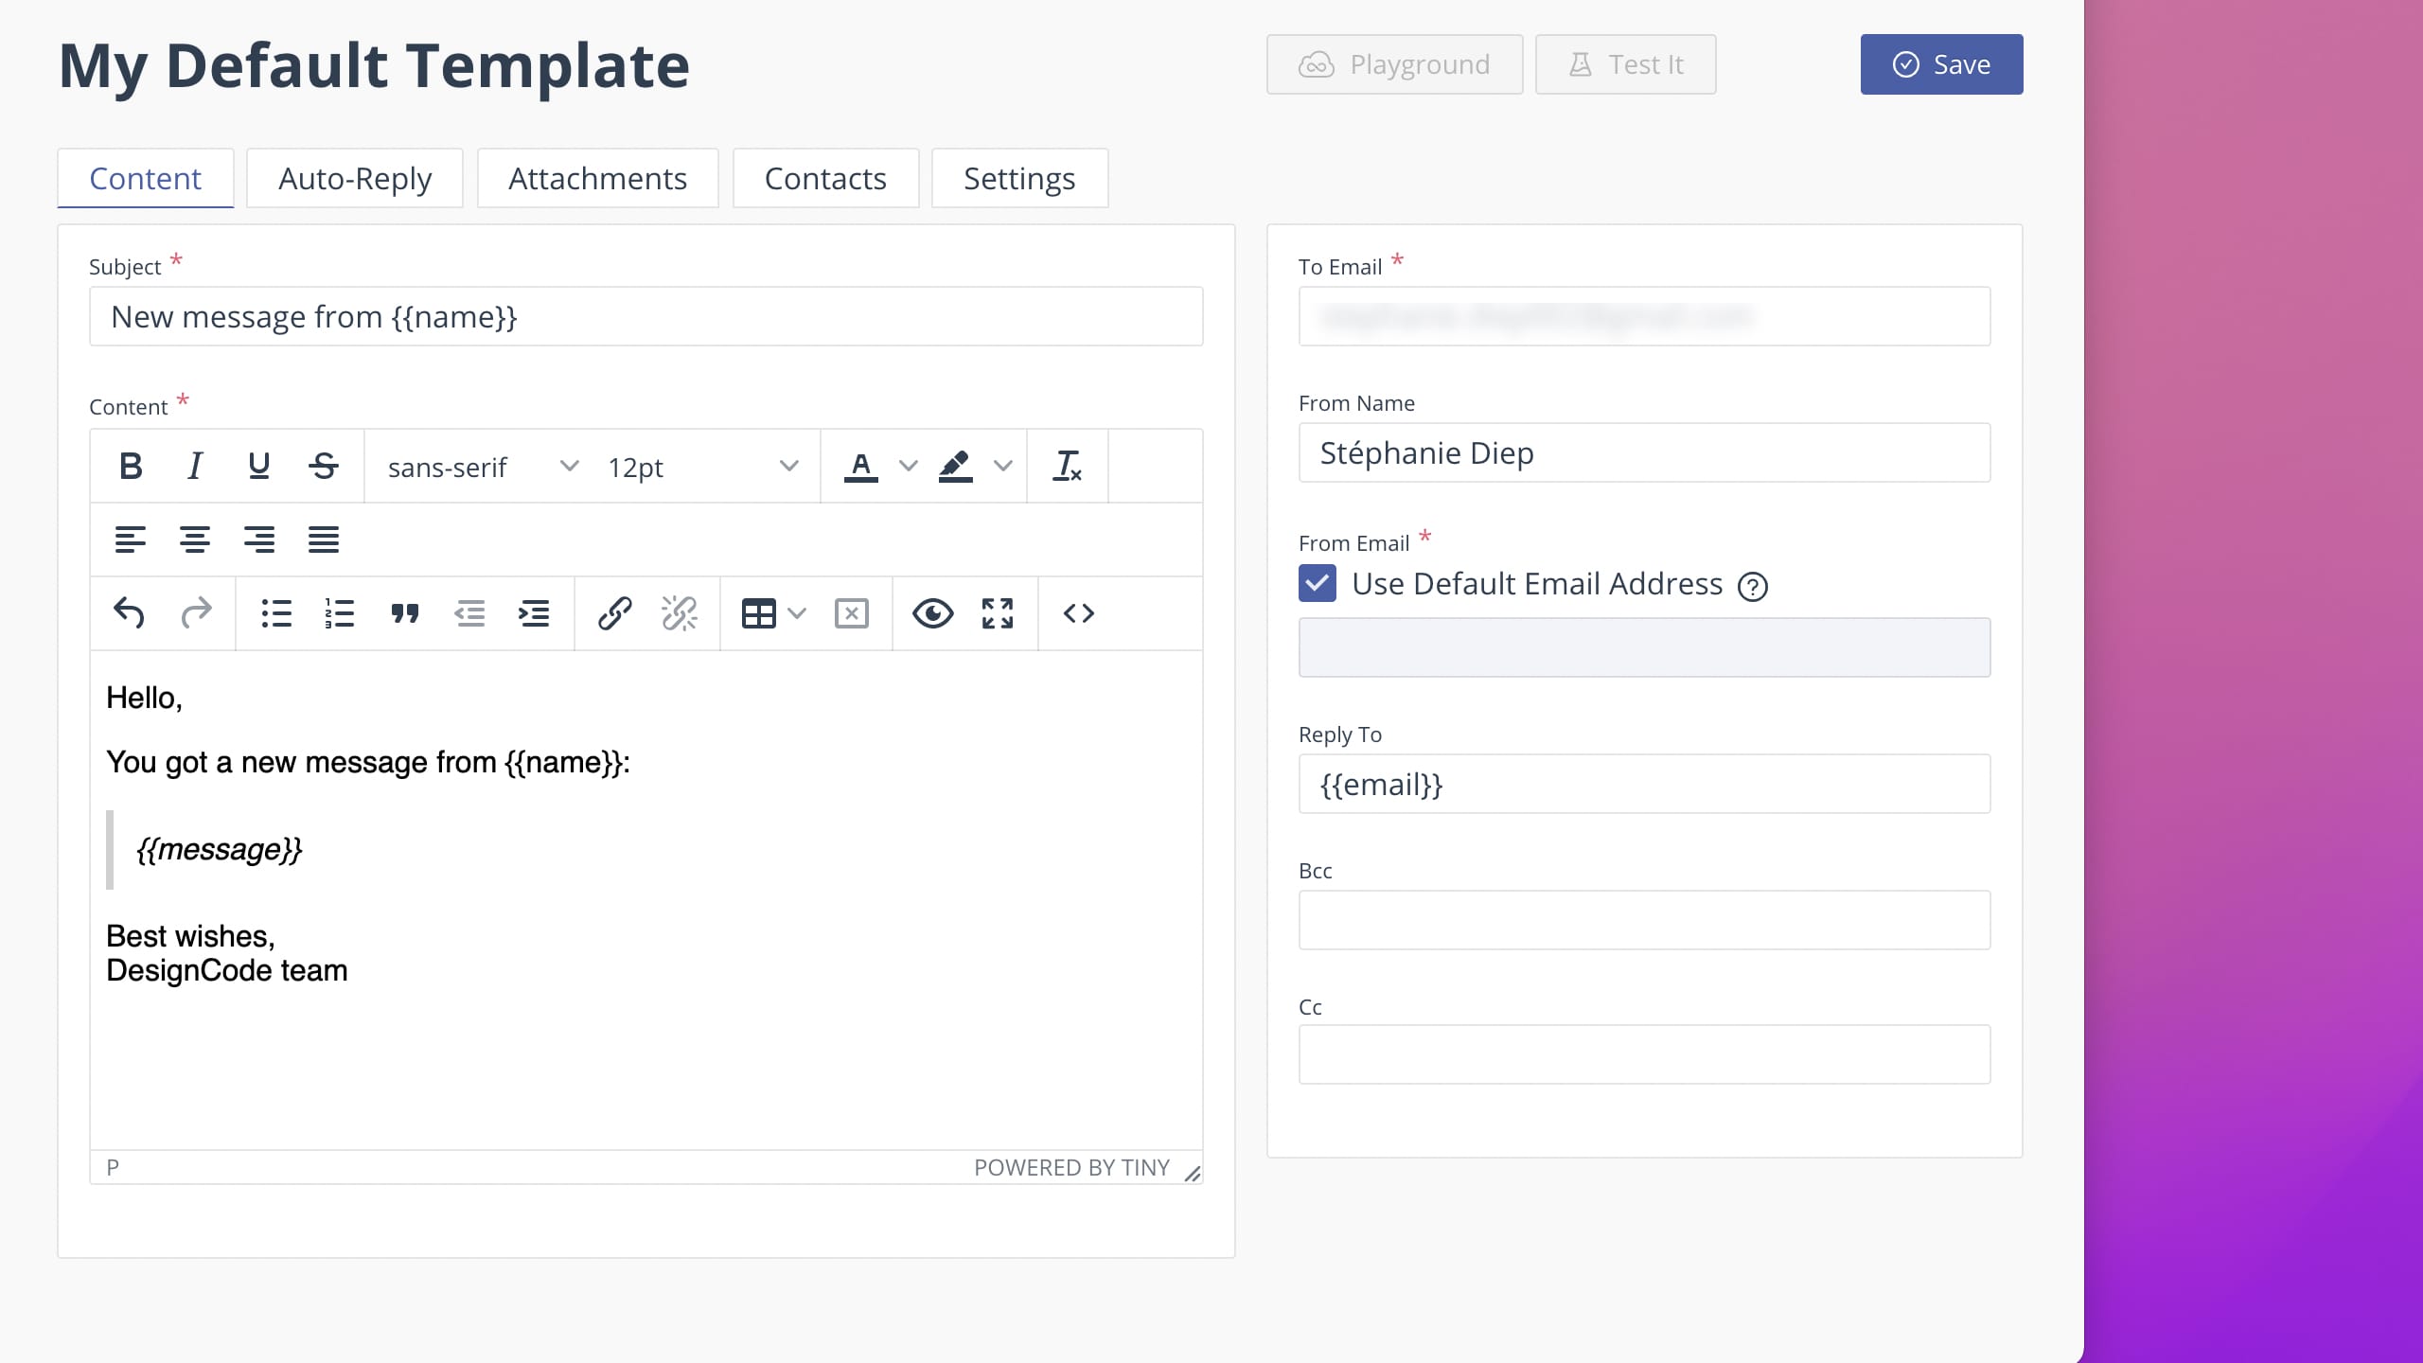The height and width of the screenshot is (1363, 2423).
Task: Click the undo arrow icon
Action: [130, 613]
